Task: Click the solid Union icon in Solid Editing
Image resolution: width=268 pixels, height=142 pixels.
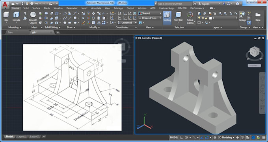Action: tap(47, 13)
